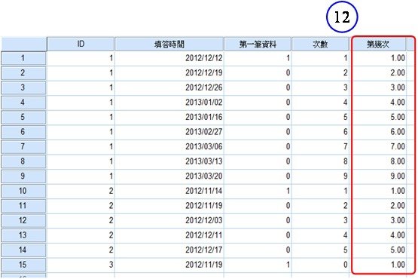This screenshot has height=279, width=418.
Task: Select the ID column header
Action: [x=81, y=44]
